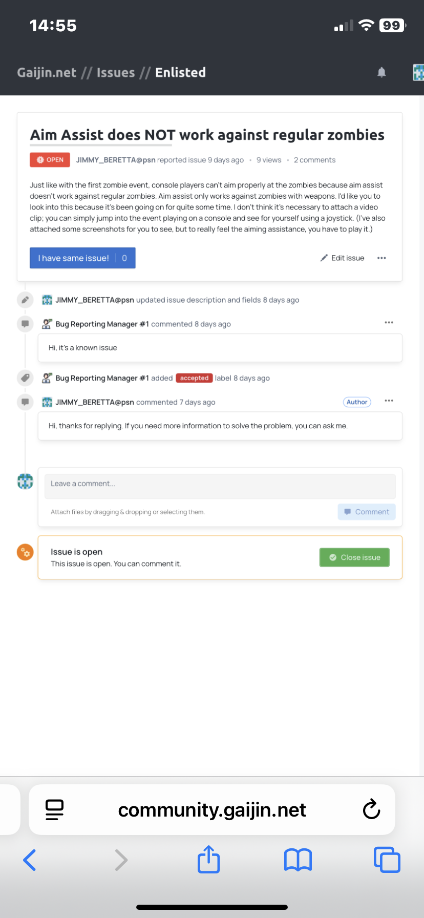Show Safari open tabs icon
The height and width of the screenshot is (918, 424).
pos(387,860)
